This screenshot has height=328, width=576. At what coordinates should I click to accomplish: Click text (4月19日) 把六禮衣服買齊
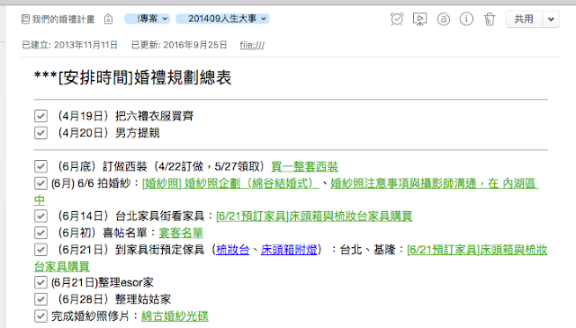click(125, 116)
